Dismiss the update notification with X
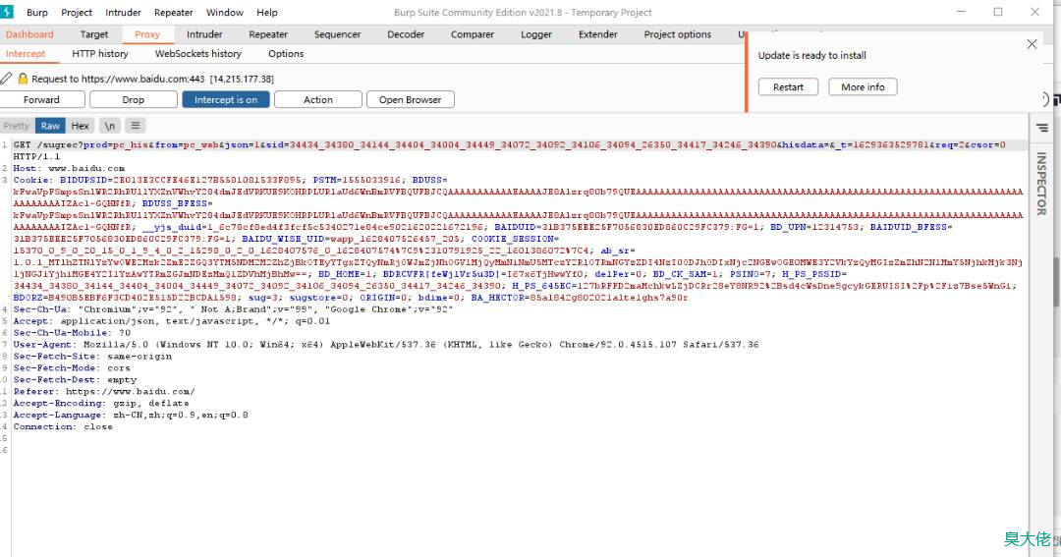 (1032, 44)
